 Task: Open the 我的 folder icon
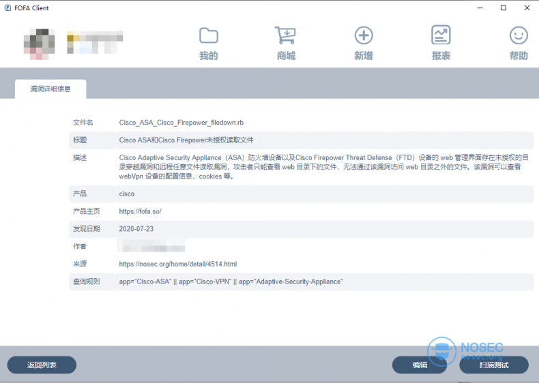[x=208, y=35]
